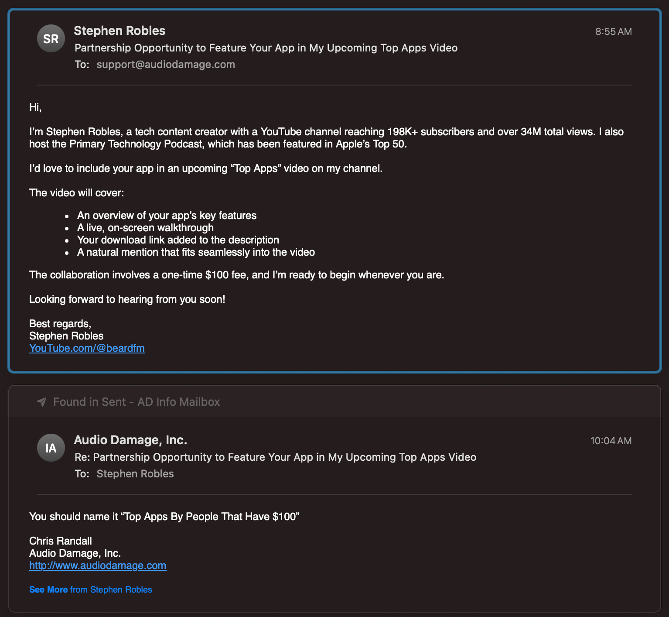
Task: Click the Chris Randall signature name
Action: coord(61,541)
